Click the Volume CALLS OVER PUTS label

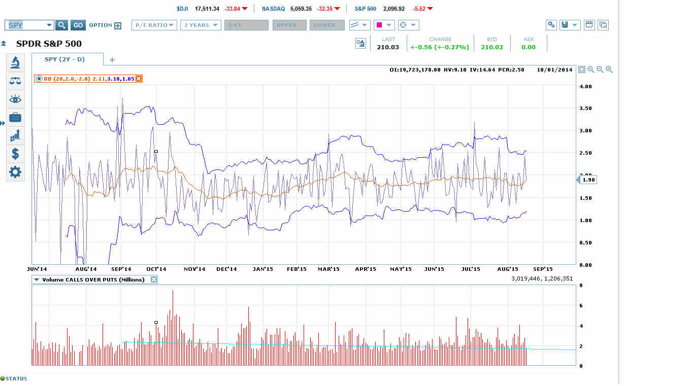[93, 279]
